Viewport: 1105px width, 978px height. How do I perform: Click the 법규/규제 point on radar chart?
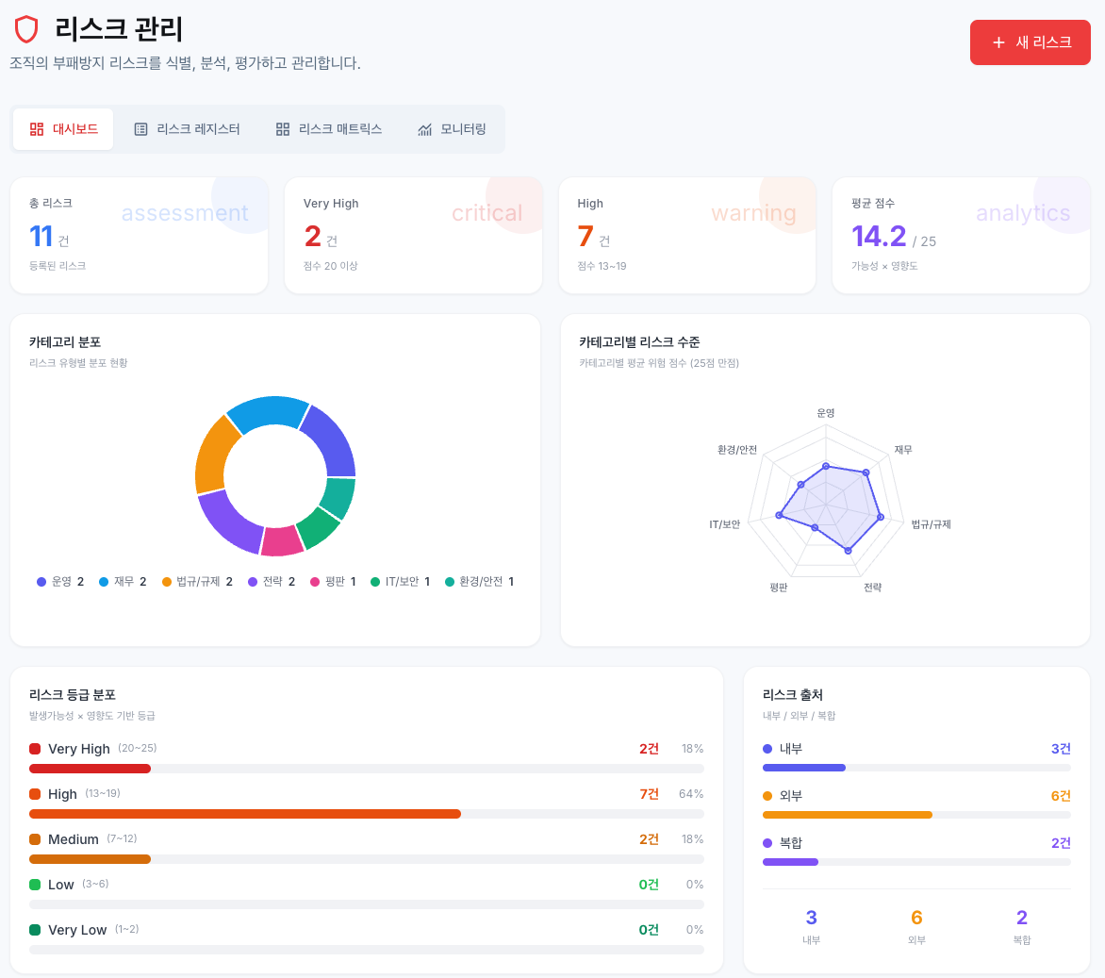pyautogui.click(x=880, y=517)
